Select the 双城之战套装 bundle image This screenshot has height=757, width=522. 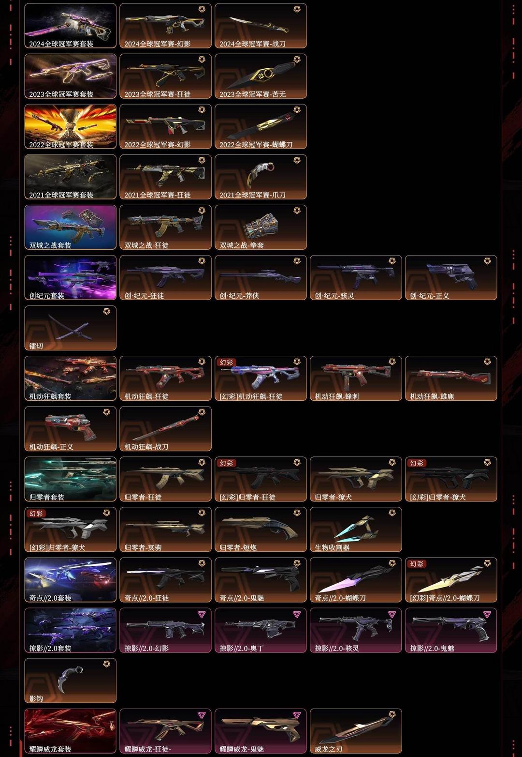coord(71,227)
